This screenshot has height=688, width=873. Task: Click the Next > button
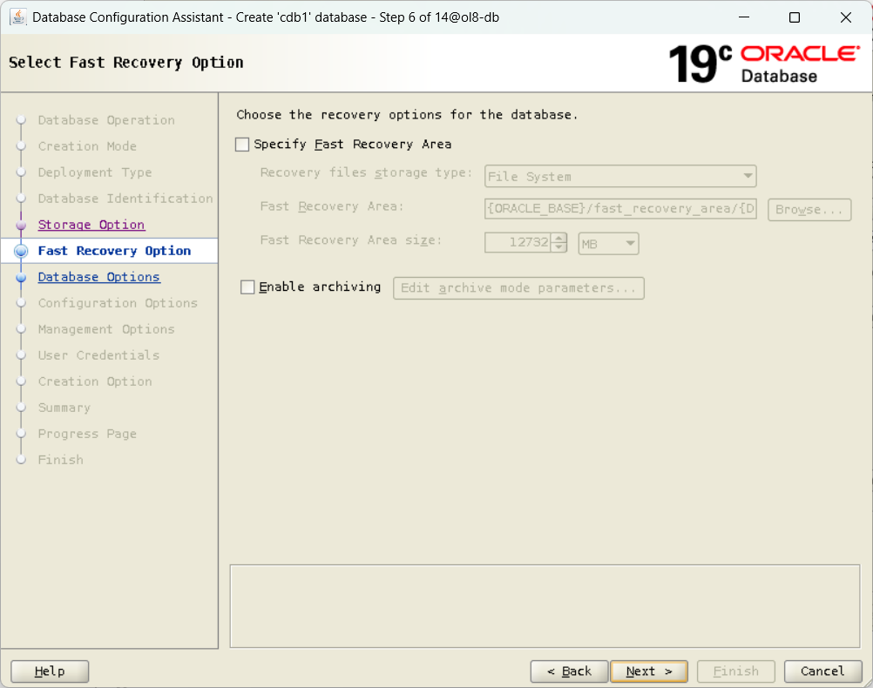coord(648,671)
